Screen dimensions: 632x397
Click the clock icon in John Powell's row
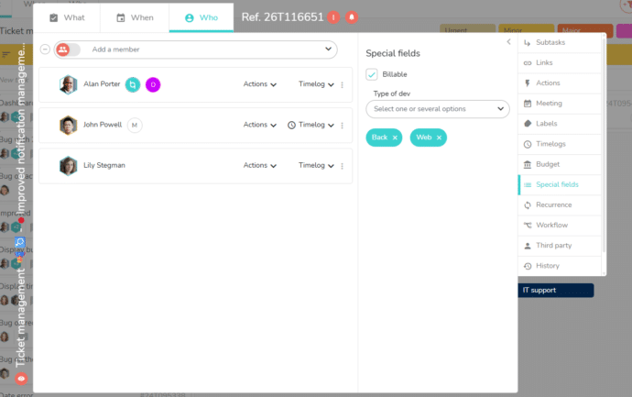tap(291, 125)
